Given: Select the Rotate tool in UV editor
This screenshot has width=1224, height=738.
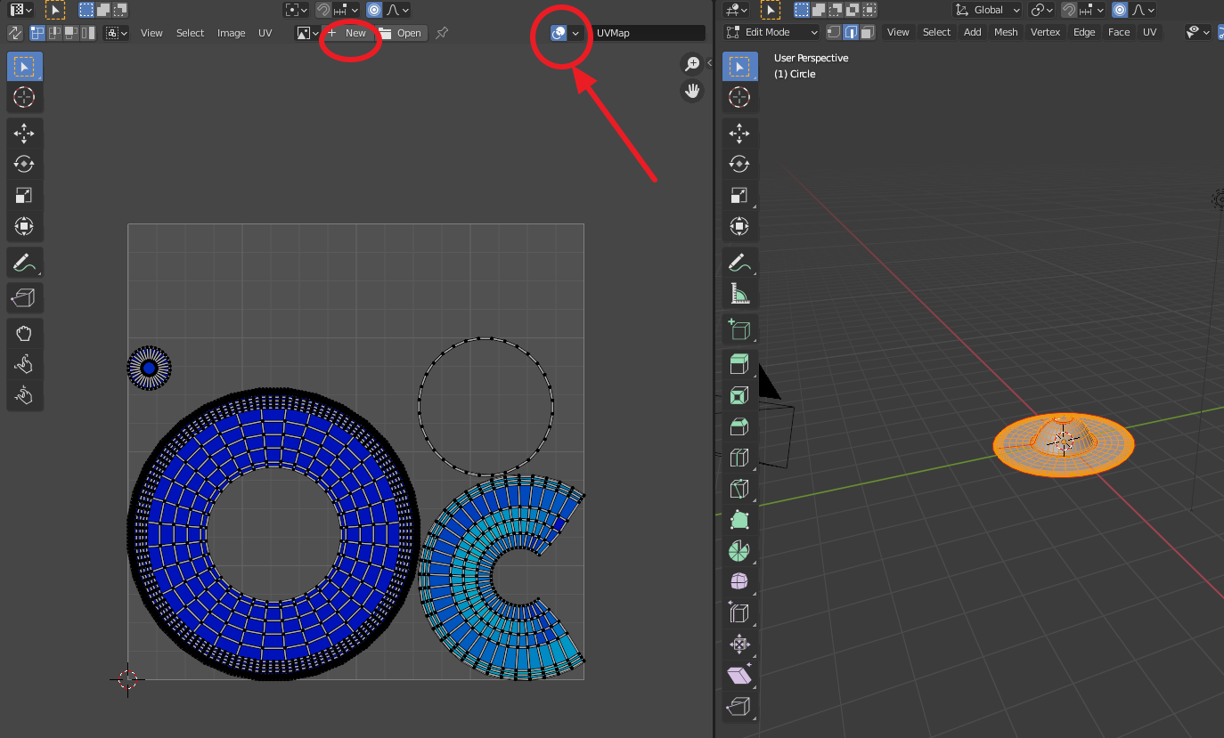Looking at the screenshot, I should [24, 165].
